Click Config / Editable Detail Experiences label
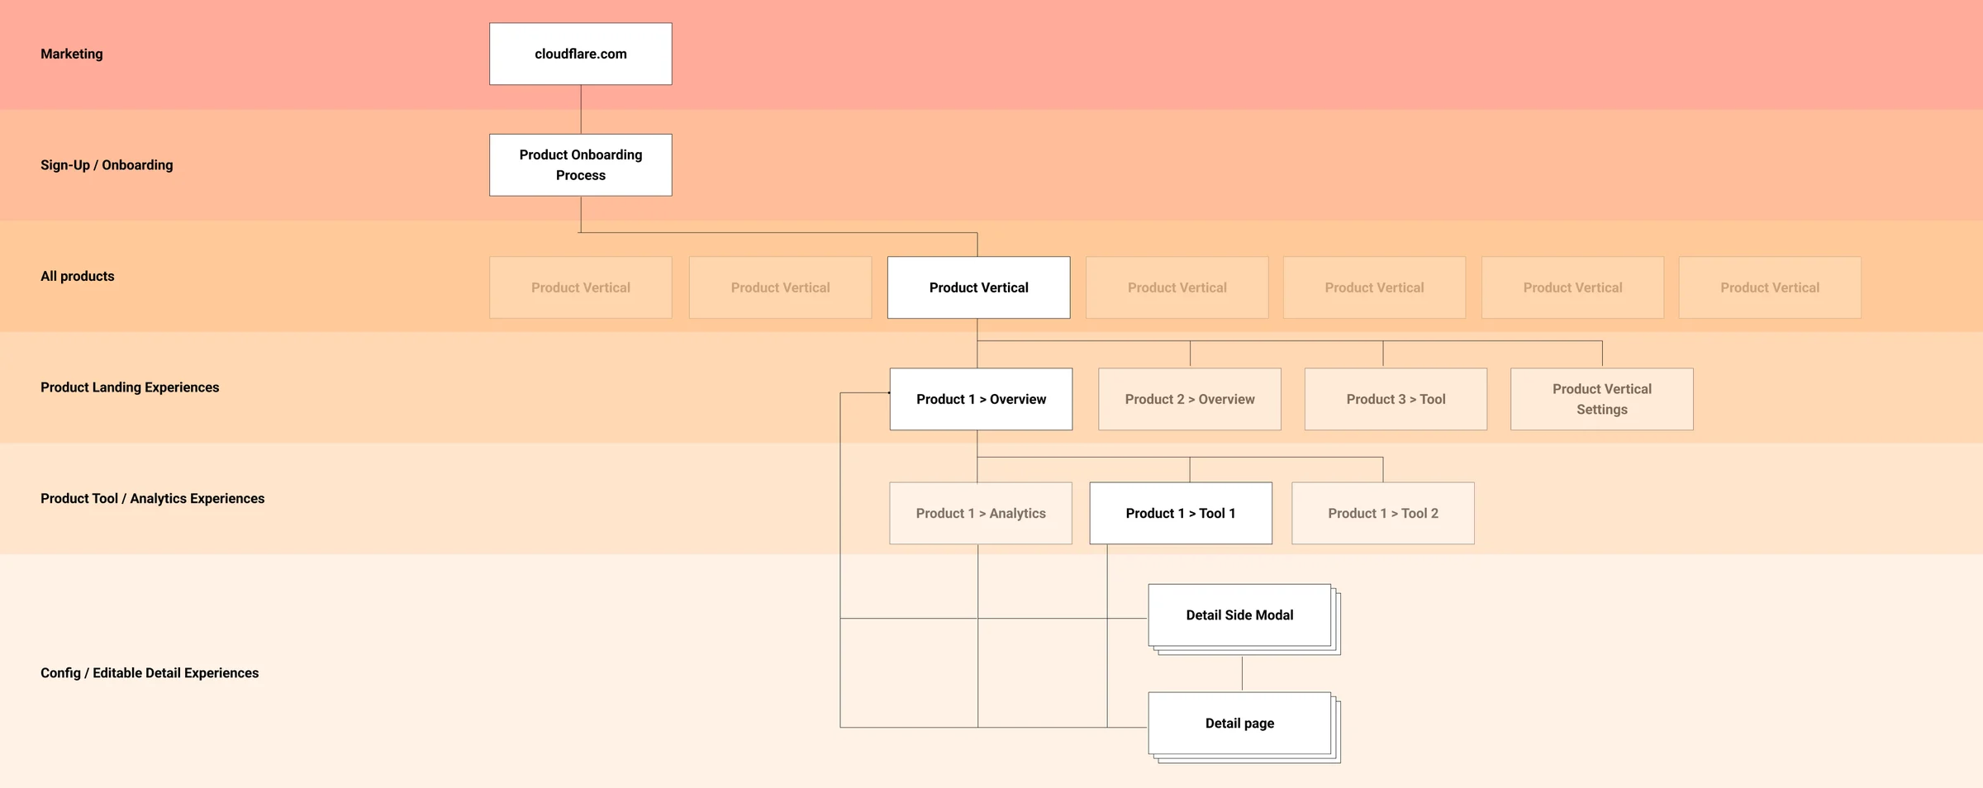 coord(150,672)
